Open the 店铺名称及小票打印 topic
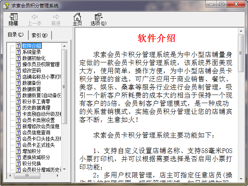Viewport: 248px width, 186px height. (41, 77)
